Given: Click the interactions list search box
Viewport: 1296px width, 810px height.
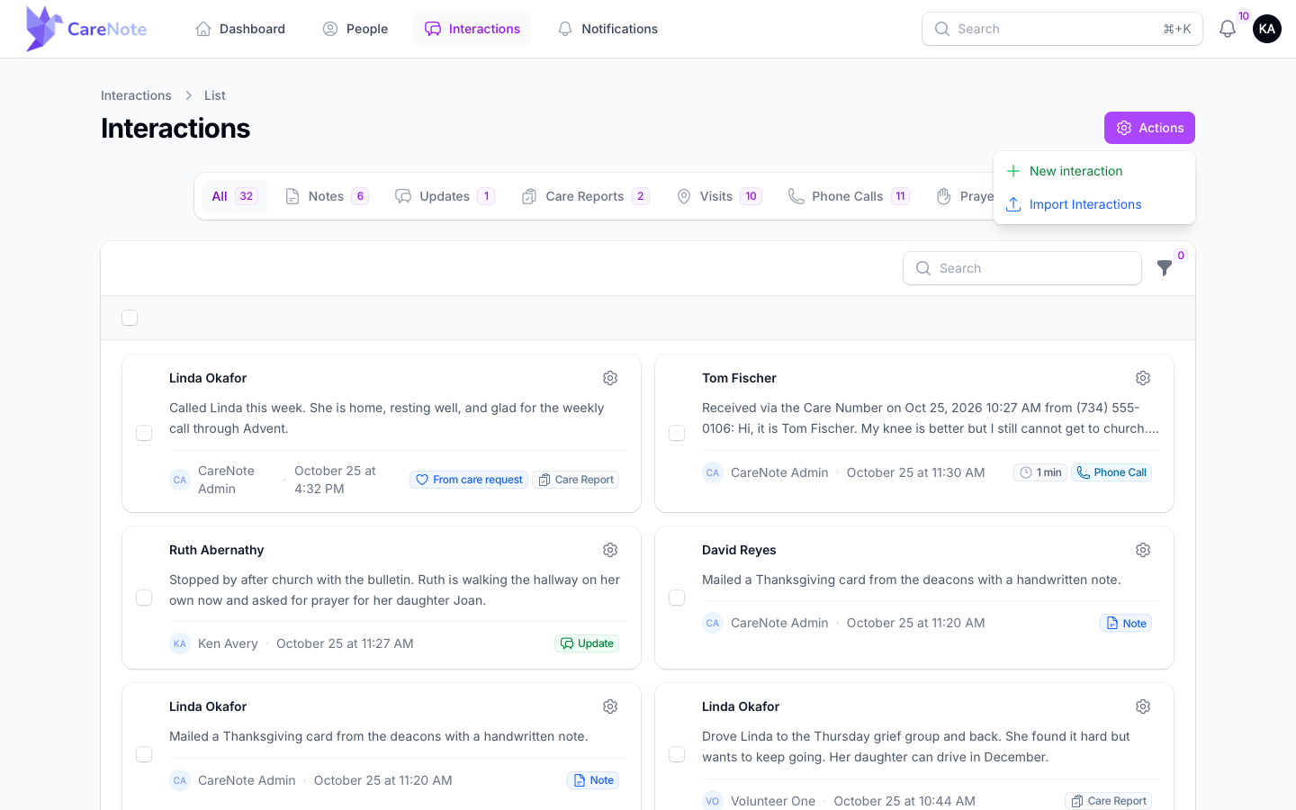Looking at the screenshot, I should (x=1022, y=268).
